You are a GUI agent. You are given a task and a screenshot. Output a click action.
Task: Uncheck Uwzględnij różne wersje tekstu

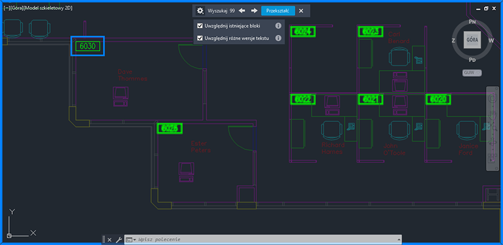pyautogui.click(x=200, y=38)
